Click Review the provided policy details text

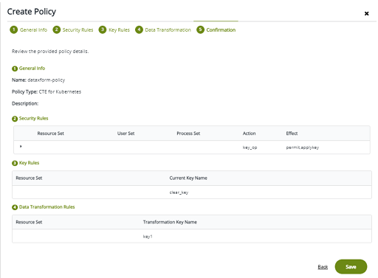(50, 52)
